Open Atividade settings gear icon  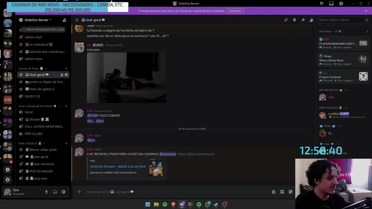(x=340, y=31)
